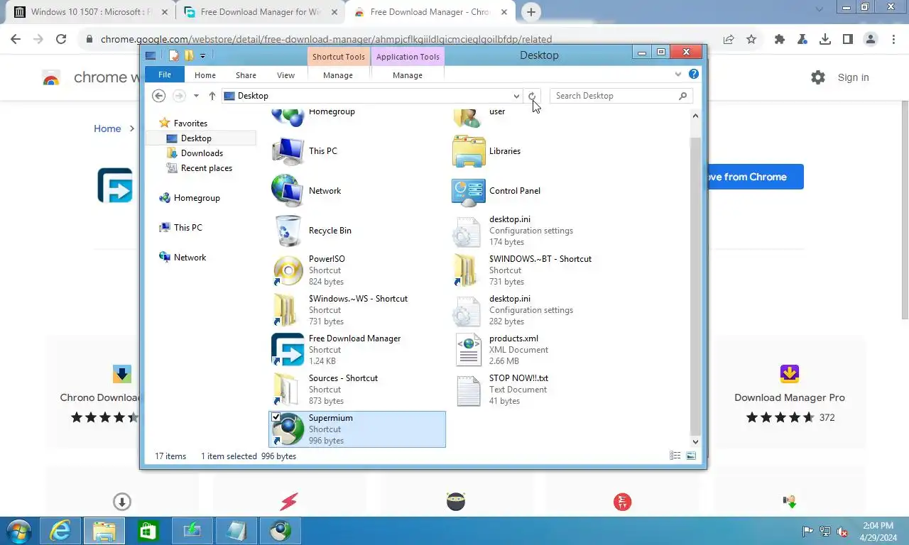Image resolution: width=909 pixels, height=545 pixels.
Task: Select the $WINDOWS.~BT - Shortcut icon
Action: point(467,270)
